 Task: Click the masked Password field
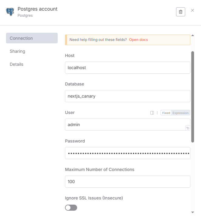tap(128, 153)
